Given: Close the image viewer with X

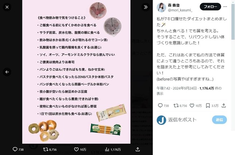Looking at the screenshot, I should click(x=7, y=7).
